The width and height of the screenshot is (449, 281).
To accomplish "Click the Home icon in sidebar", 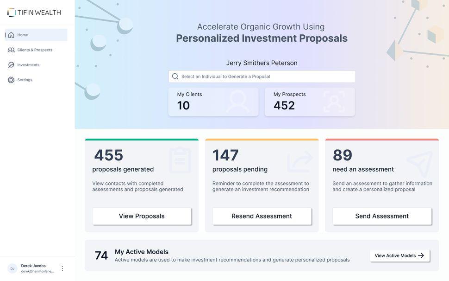I will tap(11, 35).
